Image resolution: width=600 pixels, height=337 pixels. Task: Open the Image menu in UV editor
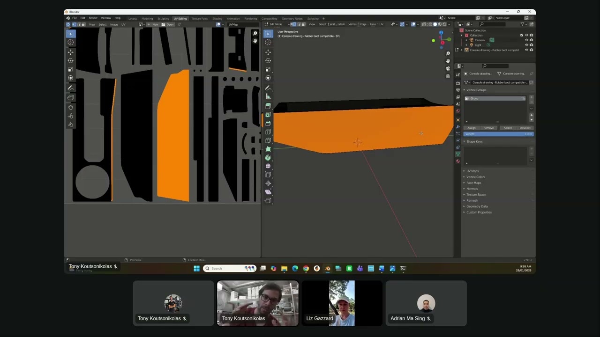point(114,24)
